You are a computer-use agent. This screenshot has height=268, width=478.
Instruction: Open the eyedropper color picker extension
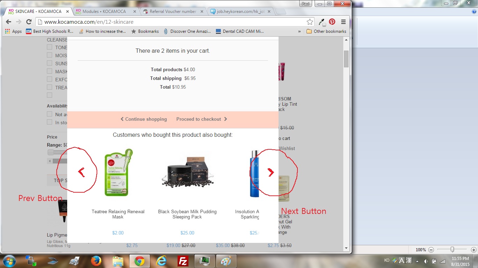point(322,22)
